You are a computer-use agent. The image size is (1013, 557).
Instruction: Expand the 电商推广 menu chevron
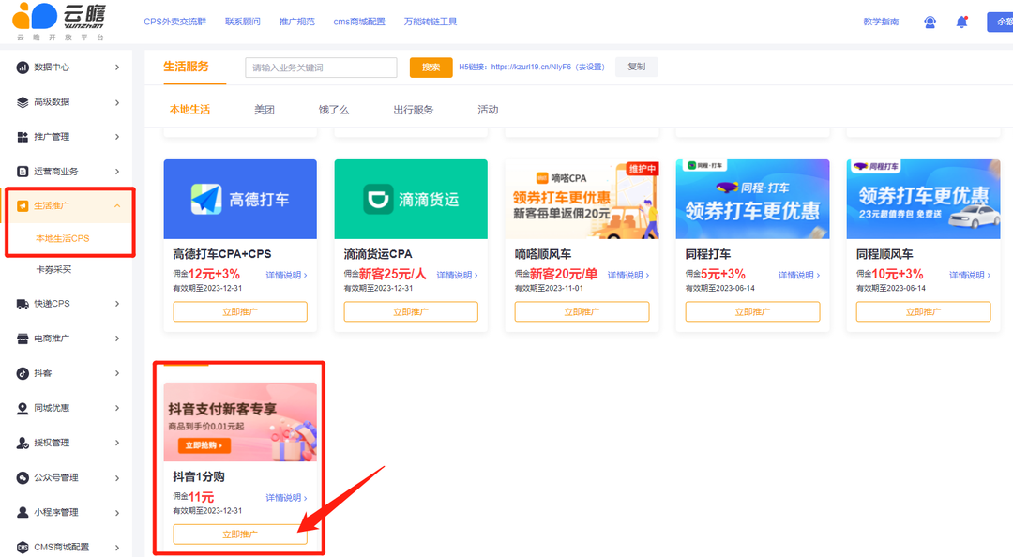point(117,339)
